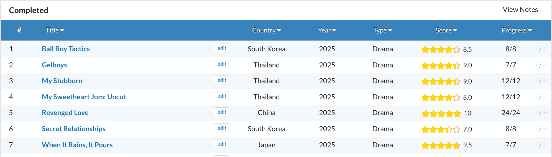Sort the list by Title
Viewport: 552px width, 157px height.
click(x=55, y=30)
